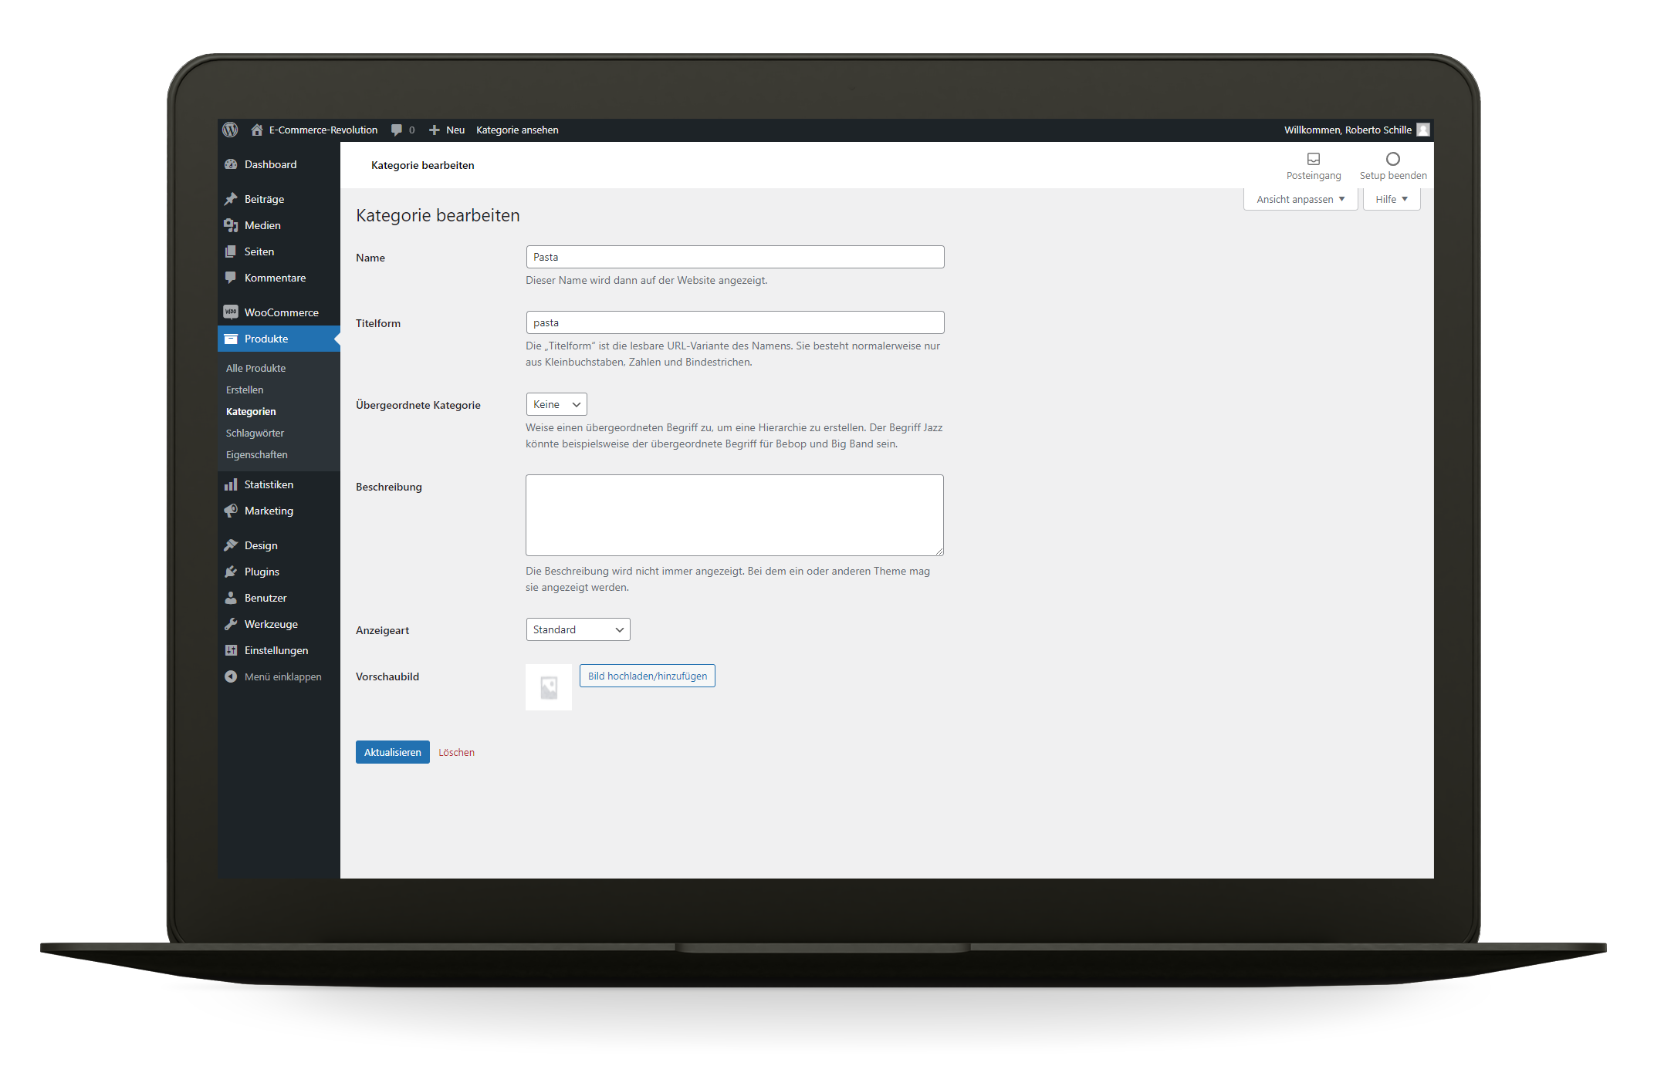The width and height of the screenshot is (1654, 1066).
Task: Open the Übergeordnete Kategorie dropdown
Action: pos(556,404)
